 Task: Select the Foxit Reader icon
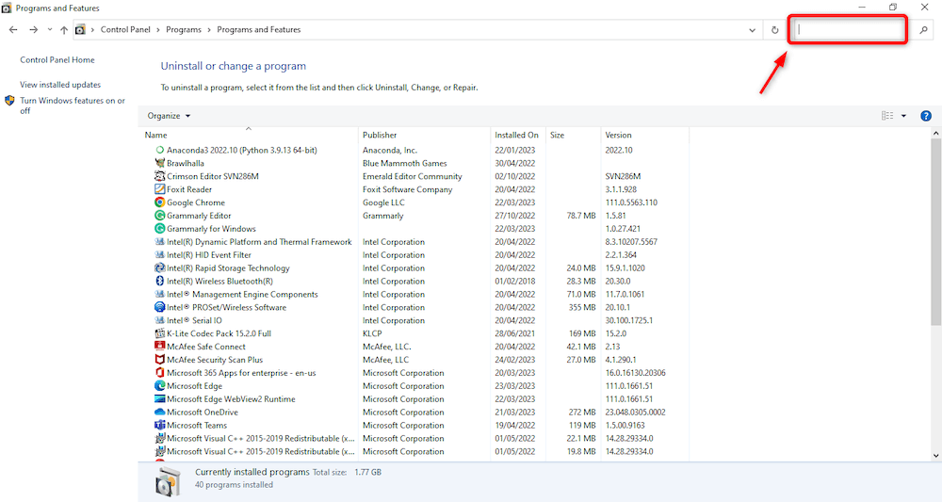pyautogui.click(x=160, y=189)
